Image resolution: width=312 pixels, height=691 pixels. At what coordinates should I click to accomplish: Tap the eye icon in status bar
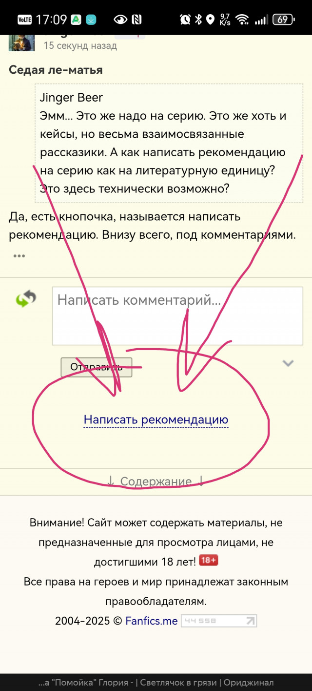[x=120, y=20]
